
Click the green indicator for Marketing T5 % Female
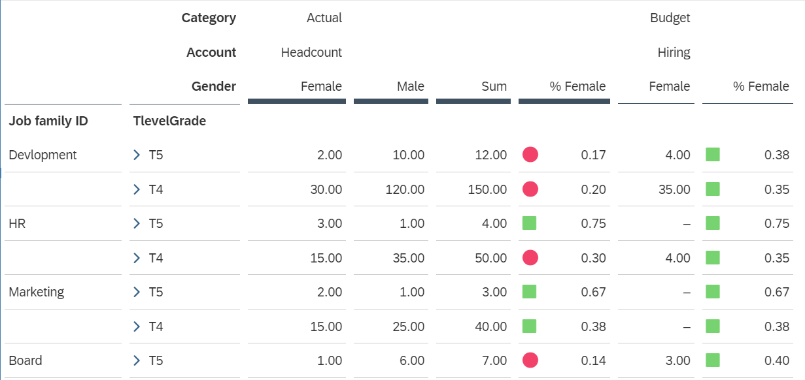pos(530,292)
